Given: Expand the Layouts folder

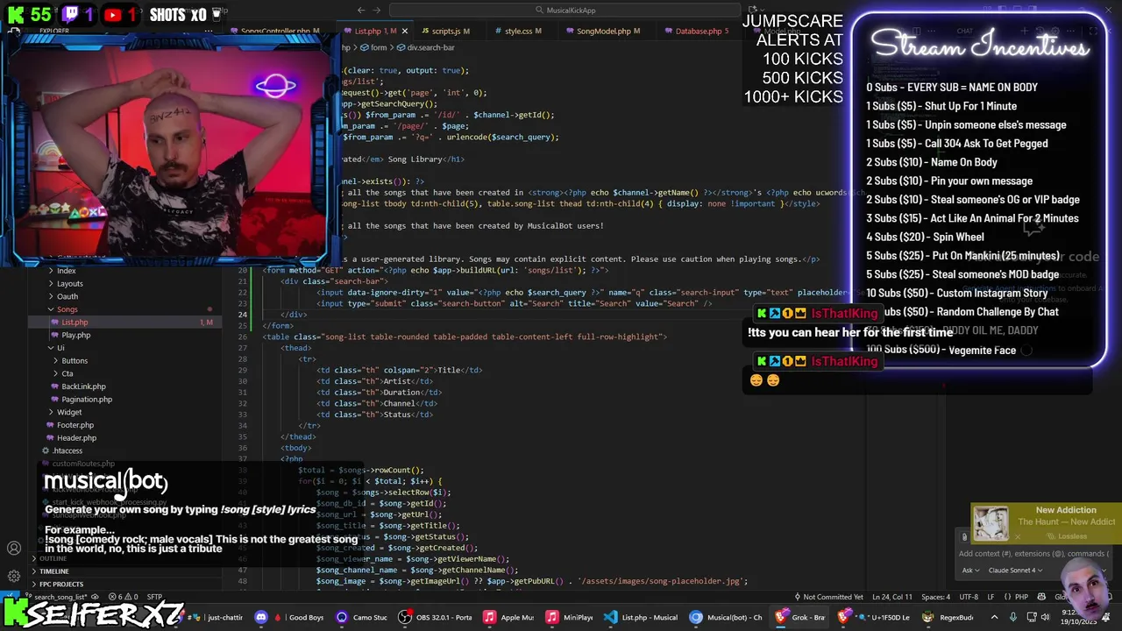Looking at the screenshot, I should (69, 284).
